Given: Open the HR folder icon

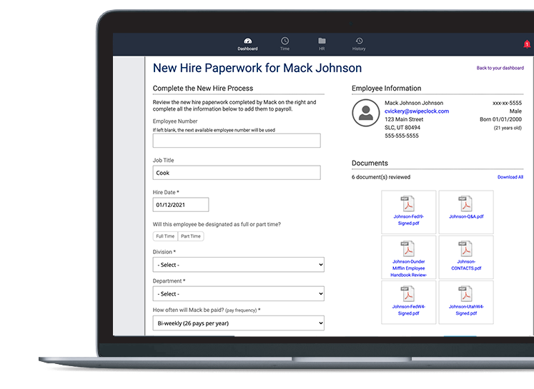Looking at the screenshot, I should pos(322,41).
